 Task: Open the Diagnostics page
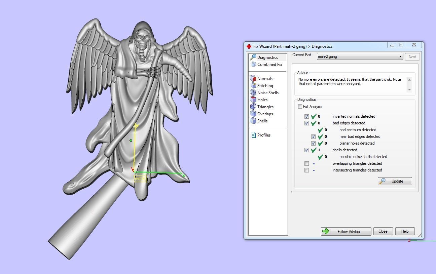[267, 57]
